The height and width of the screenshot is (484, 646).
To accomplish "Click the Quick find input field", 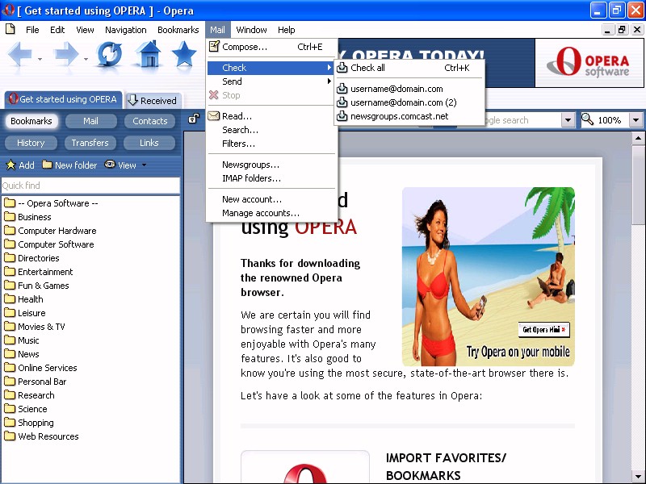I will point(90,186).
